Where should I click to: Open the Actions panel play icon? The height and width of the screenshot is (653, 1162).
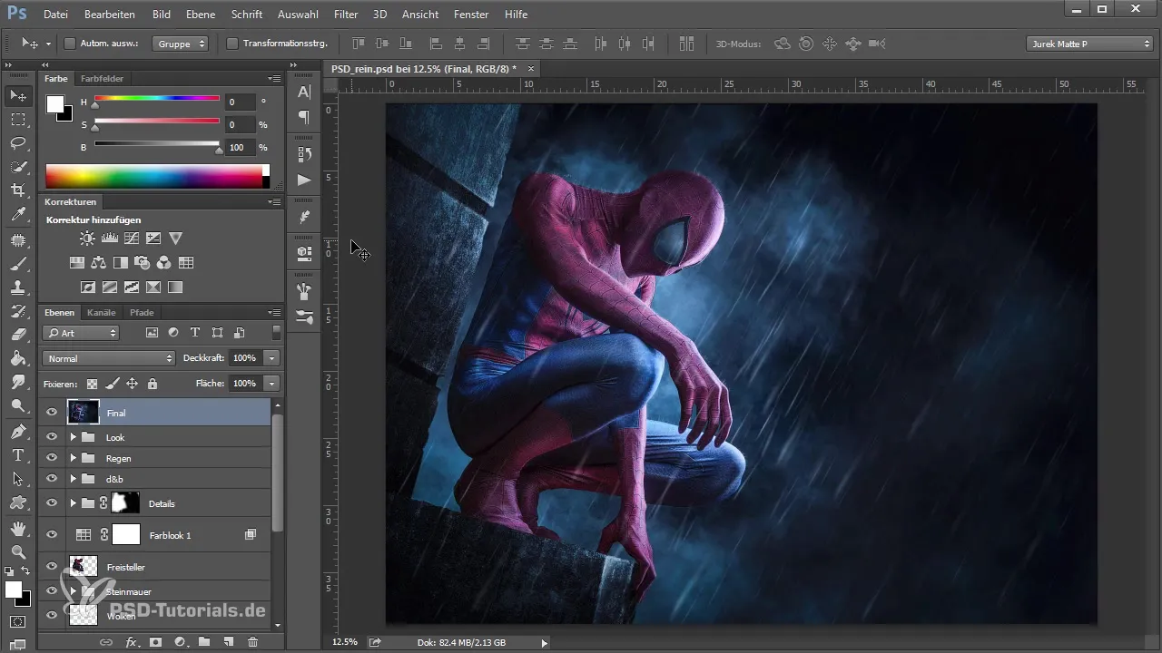(304, 180)
